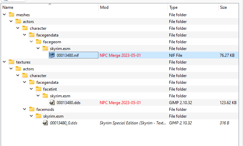Click the meshes folder icon
243x146 pixels.
pyautogui.click(x=11, y=15)
